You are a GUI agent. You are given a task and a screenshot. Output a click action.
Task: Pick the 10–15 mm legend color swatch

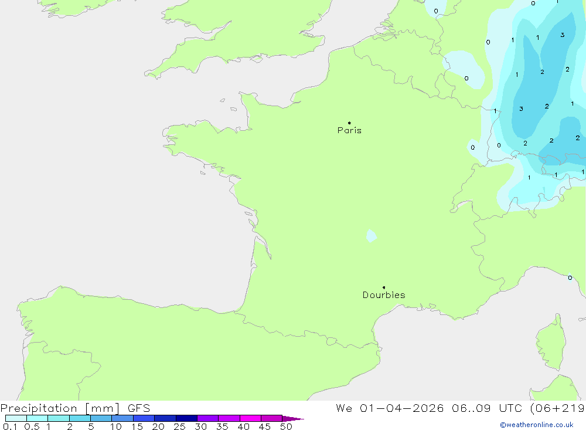click(x=122, y=418)
